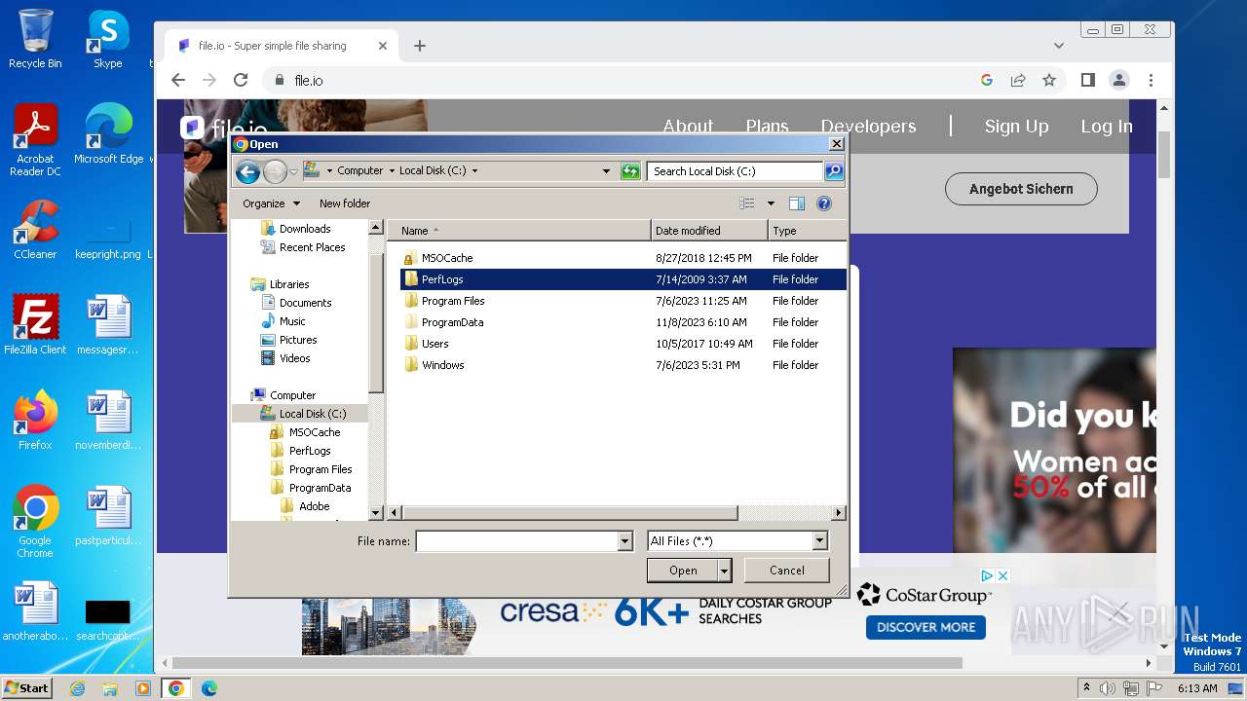Click the Back arrow in the Open dialog
Viewport: 1247px width, 701px height.
pyautogui.click(x=247, y=172)
